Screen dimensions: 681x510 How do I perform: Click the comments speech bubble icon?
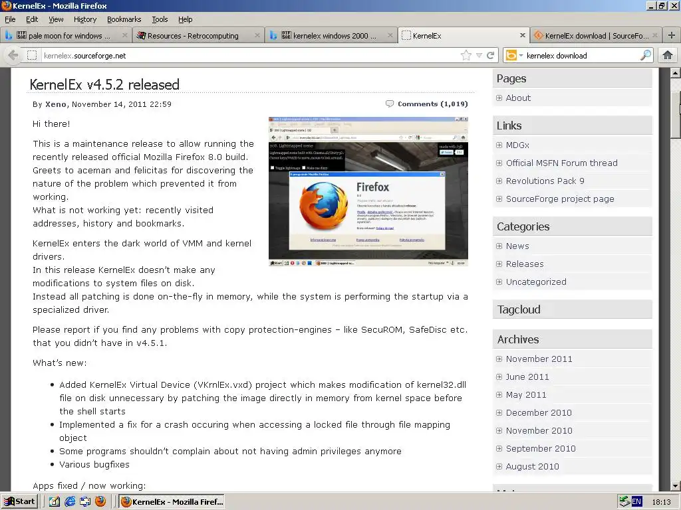(x=390, y=104)
